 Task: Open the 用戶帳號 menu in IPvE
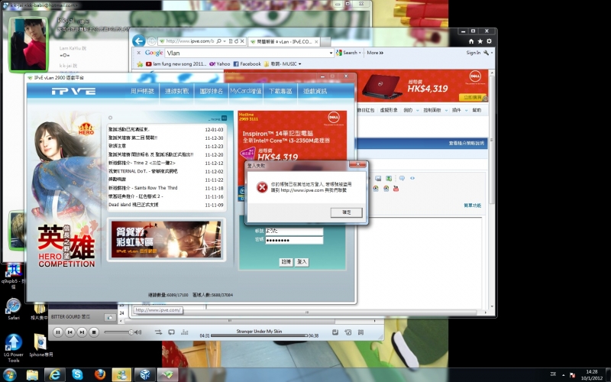pos(142,91)
